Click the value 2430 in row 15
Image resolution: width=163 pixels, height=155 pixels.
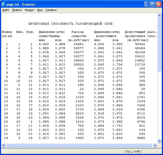coord(80,101)
